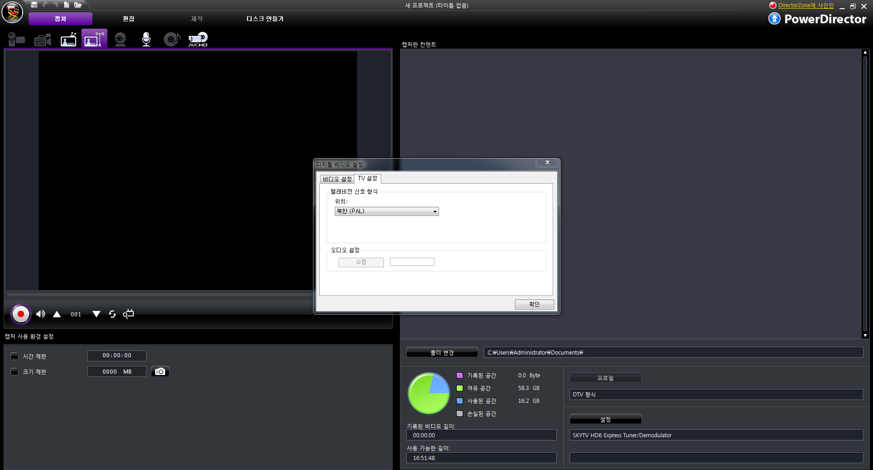The image size is (873, 470).
Task: Click the 설정 button above the tuner name
Action: click(606, 419)
